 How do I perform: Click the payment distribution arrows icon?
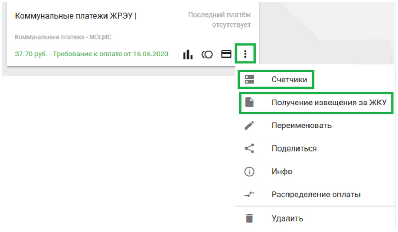pos(249,195)
